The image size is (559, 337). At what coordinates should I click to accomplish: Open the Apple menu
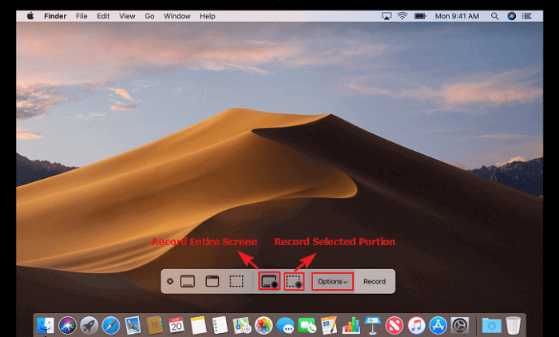[x=30, y=16]
